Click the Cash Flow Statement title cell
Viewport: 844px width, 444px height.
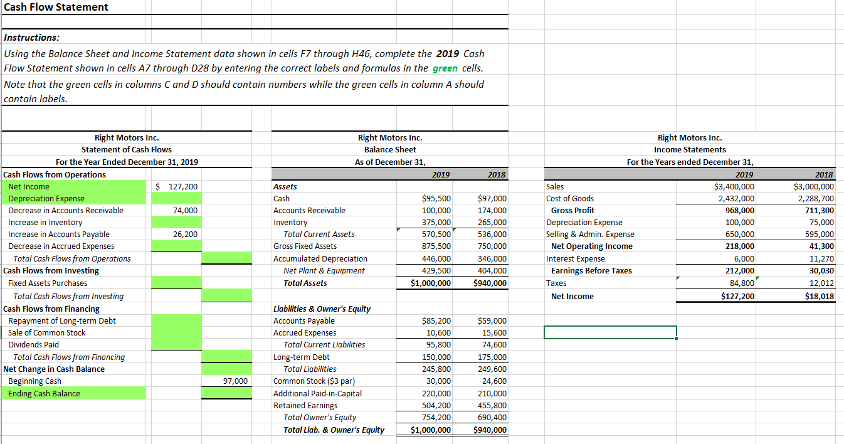(x=53, y=7)
